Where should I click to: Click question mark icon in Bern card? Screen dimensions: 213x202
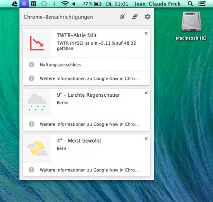[31, 170]
